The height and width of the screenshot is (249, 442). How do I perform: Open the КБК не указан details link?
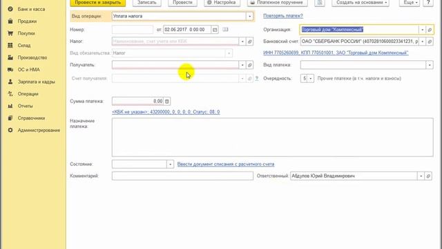[x=166, y=112]
